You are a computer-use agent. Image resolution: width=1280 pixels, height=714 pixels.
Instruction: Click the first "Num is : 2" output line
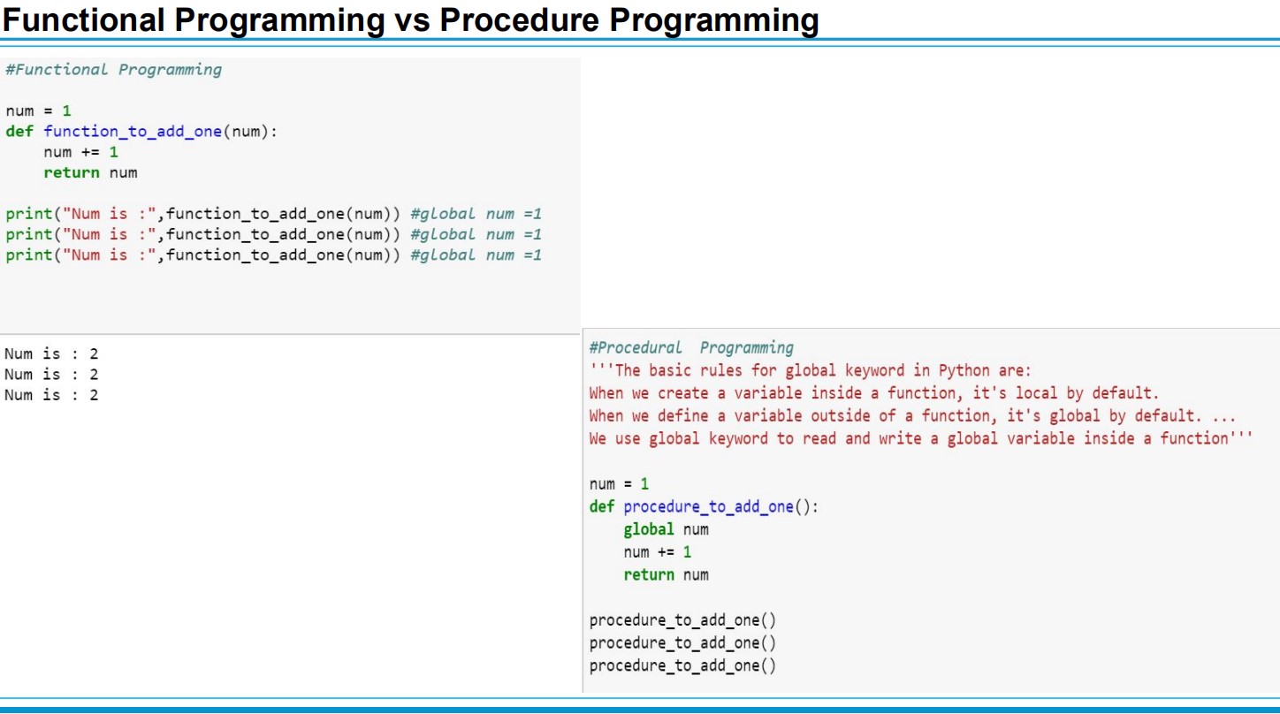click(51, 353)
